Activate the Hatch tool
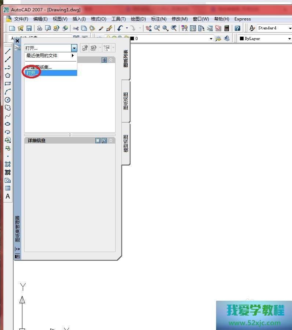The image size is (292, 330). [x=8, y=164]
